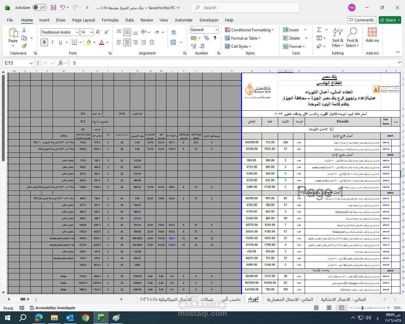Toggle Top Align vertical alignment
The height and width of the screenshot is (324, 405).
coord(119,32)
